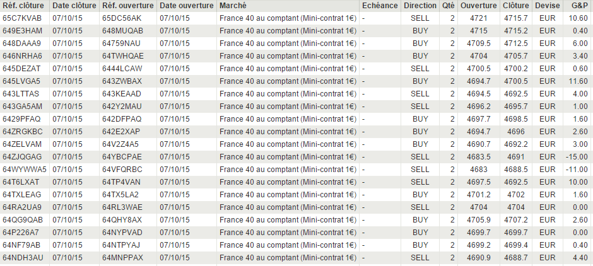Click the Devise column header
The width and height of the screenshot is (593, 266).
[x=547, y=5]
